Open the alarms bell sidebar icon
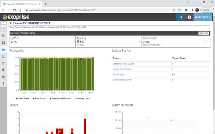The width and height of the screenshot is (215, 134). [x=3, y=56]
